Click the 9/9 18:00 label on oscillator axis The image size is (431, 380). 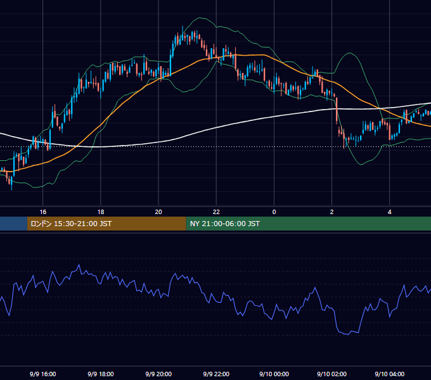(101, 374)
